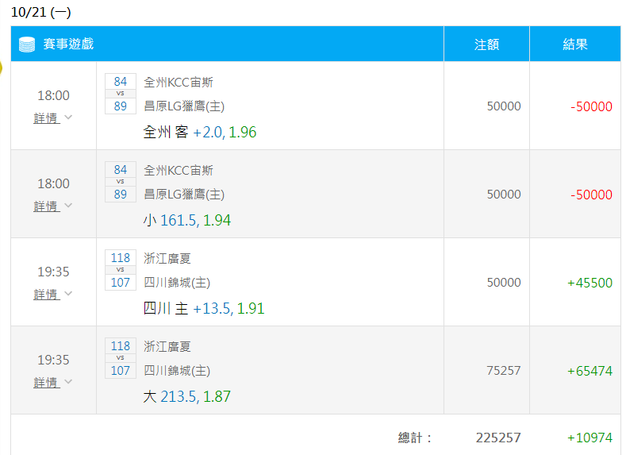Click 118 vs 107 score box in 大 213.5 row
The image size is (626, 455).
[x=120, y=358]
